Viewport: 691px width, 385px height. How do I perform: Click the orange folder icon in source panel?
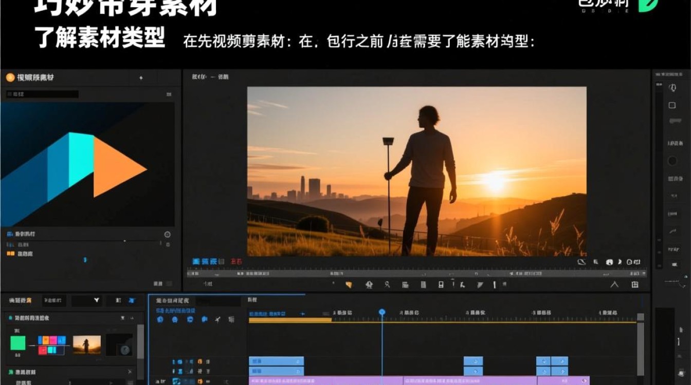[10, 254]
